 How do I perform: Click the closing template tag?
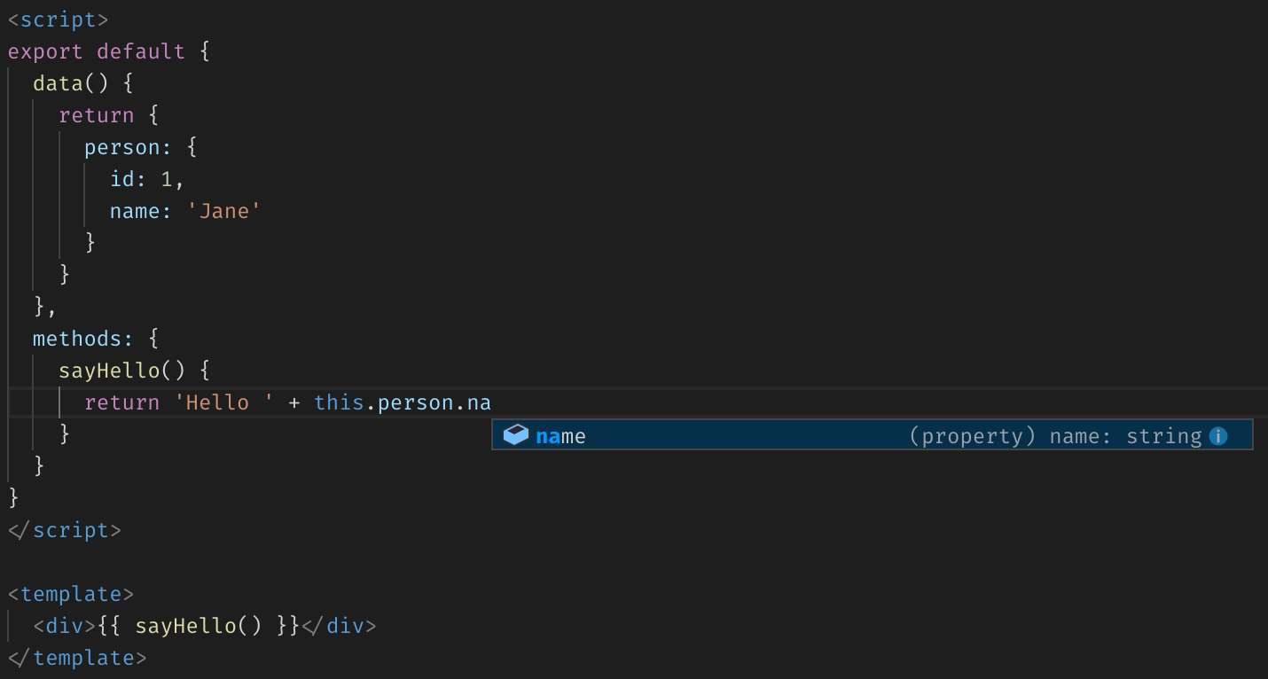coord(76,658)
